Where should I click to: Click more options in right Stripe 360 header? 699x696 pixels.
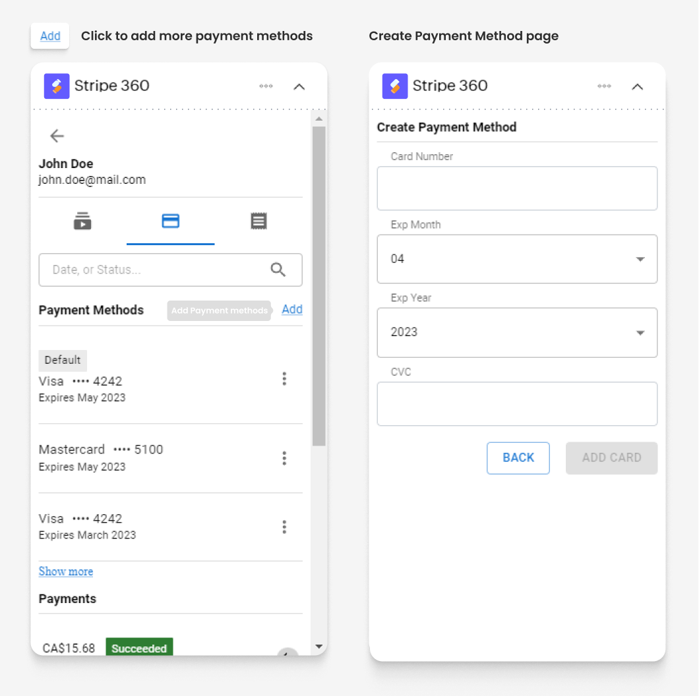pos(604,86)
